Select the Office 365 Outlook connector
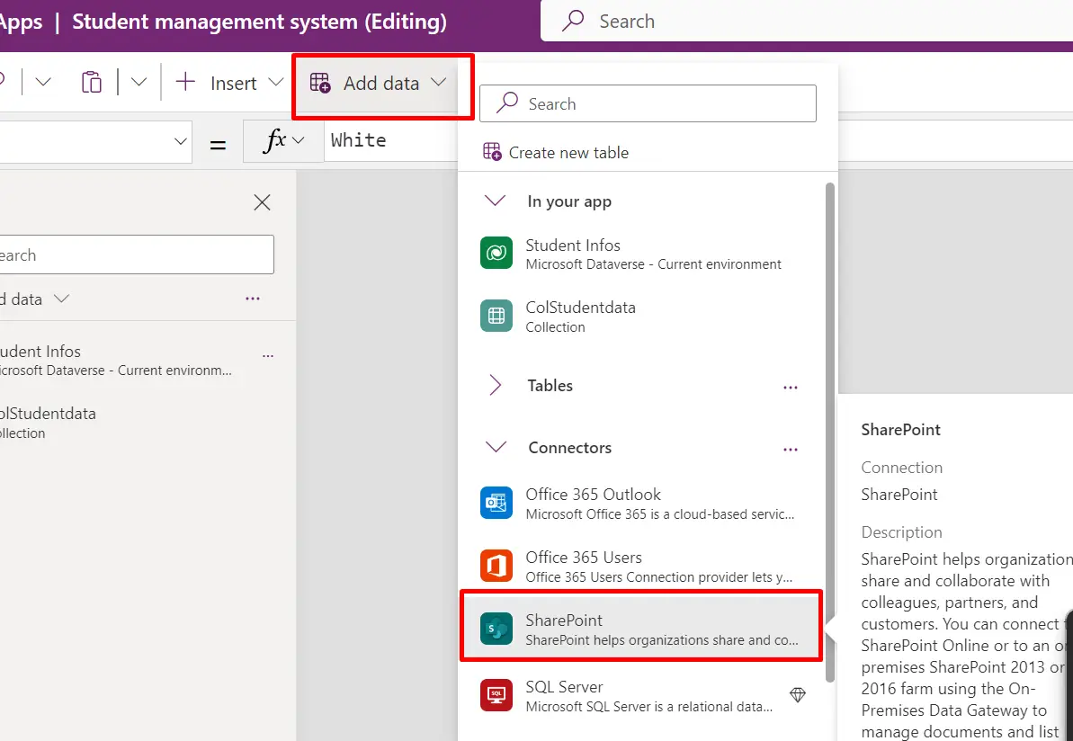 [641, 503]
